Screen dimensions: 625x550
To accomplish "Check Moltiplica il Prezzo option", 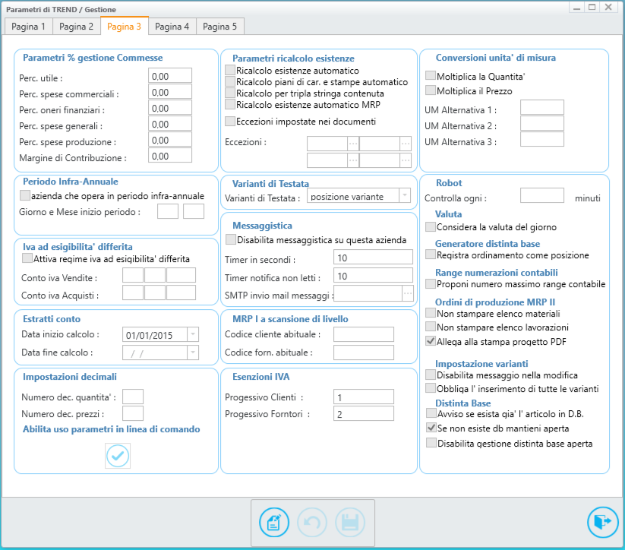I will pos(431,90).
